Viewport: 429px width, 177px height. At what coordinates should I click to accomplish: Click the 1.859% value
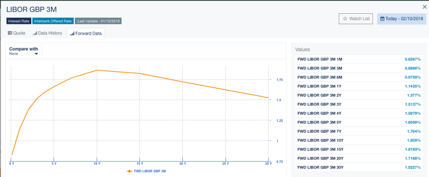click(414, 140)
